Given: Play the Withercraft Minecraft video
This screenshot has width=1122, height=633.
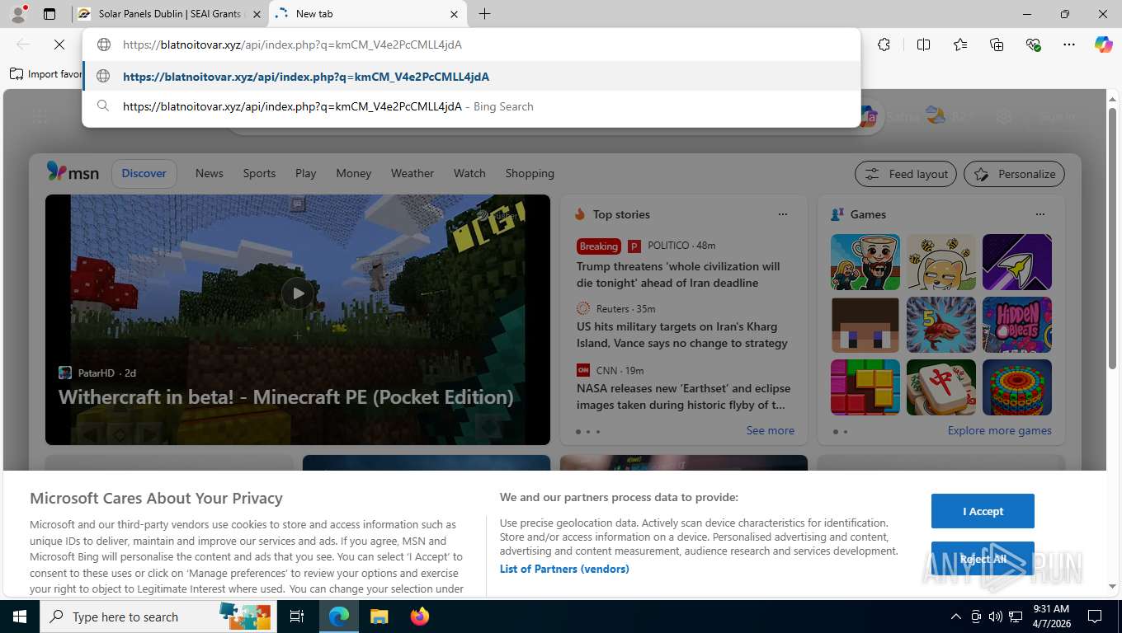Looking at the screenshot, I should (298, 293).
